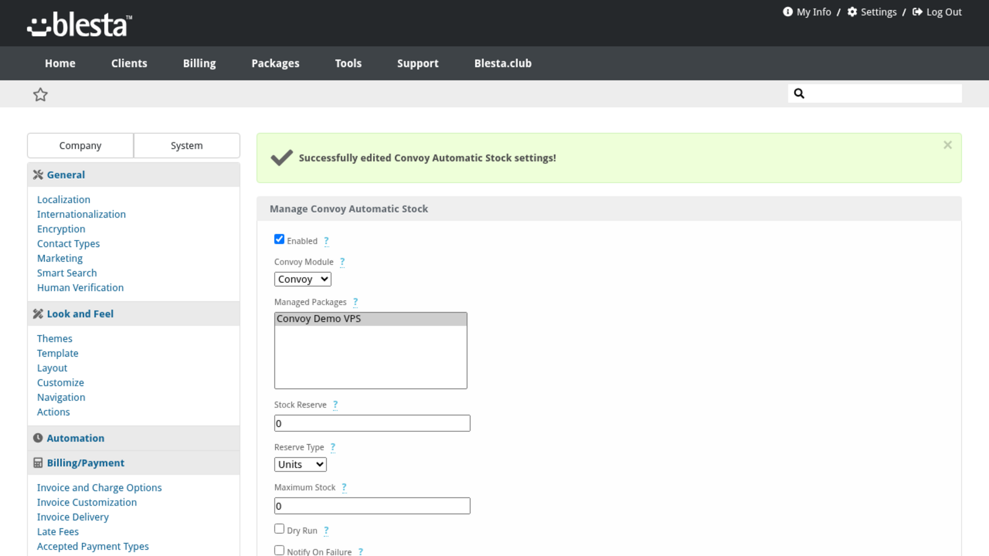Screen dimensions: 989x556
Task: Open the Packages menu
Action: coord(276,63)
